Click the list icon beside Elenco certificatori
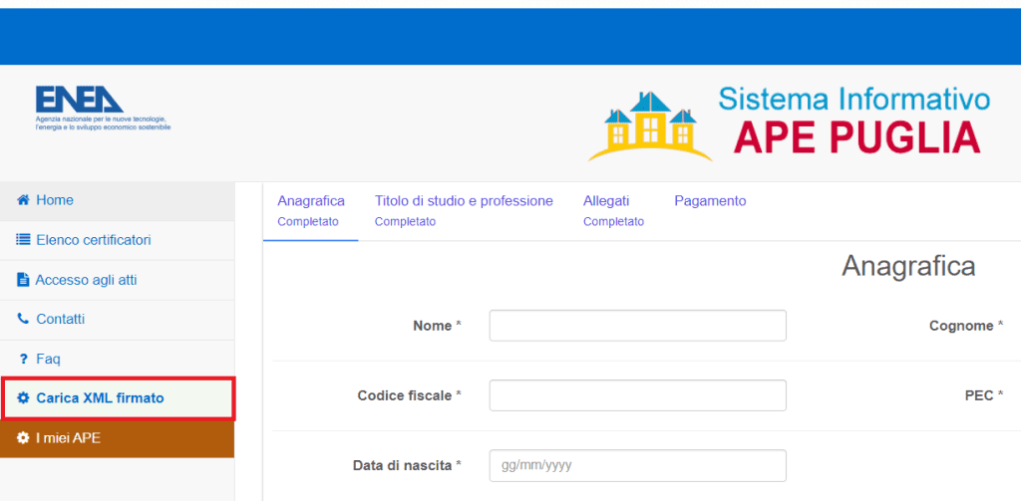1021x501 pixels. click(24, 240)
